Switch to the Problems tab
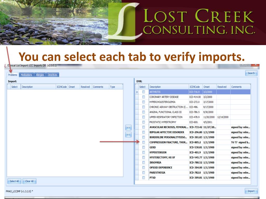 (12, 75)
